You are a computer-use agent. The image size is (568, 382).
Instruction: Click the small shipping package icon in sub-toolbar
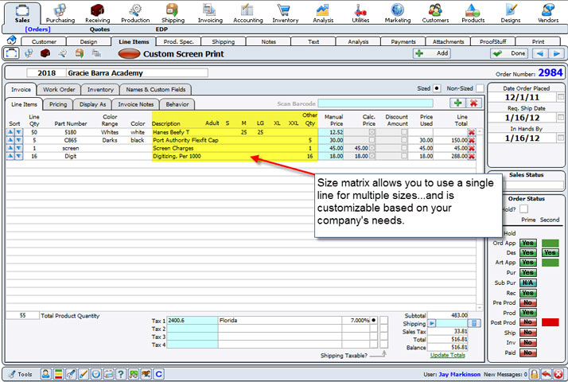[x=80, y=53]
